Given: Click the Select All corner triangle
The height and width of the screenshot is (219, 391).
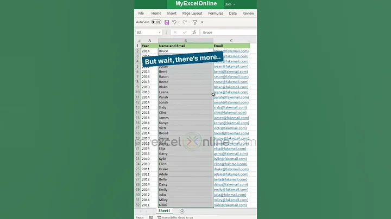Looking at the screenshot, I should pyautogui.click(x=138, y=41).
